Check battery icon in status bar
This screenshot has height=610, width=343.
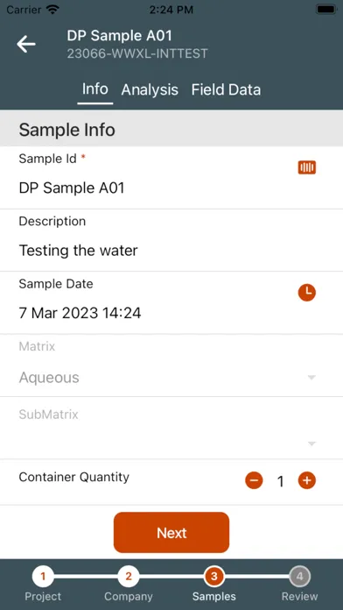click(325, 10)
